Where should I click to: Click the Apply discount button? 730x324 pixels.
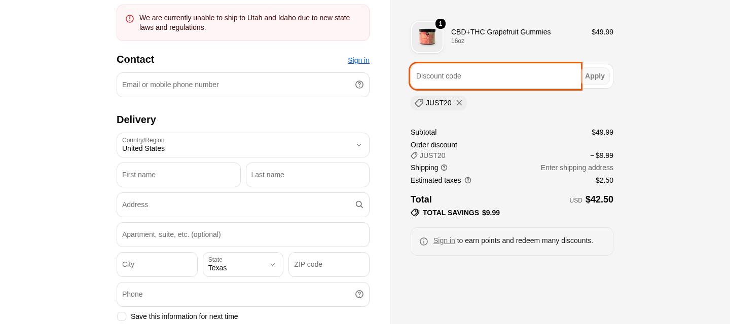(595, 76)
